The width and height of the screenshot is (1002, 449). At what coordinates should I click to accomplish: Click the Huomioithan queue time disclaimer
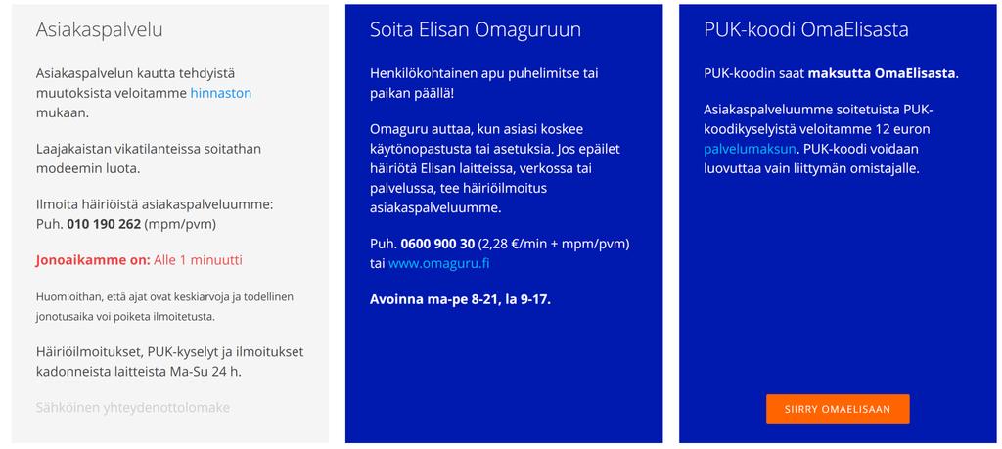pyautogui.click(x=164, y=306)
